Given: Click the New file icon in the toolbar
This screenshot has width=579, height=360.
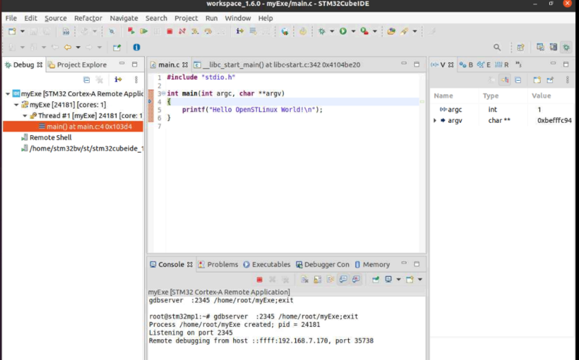Looking at the screenshot, I should tap(12, 31).
